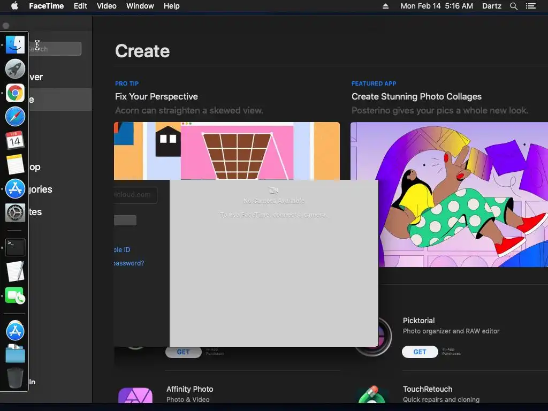548x411 pixels.
Task: Open Notification Center list icon
Action: pos(530,6)
